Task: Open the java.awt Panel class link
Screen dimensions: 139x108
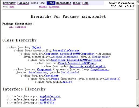Action: (55, 79)
